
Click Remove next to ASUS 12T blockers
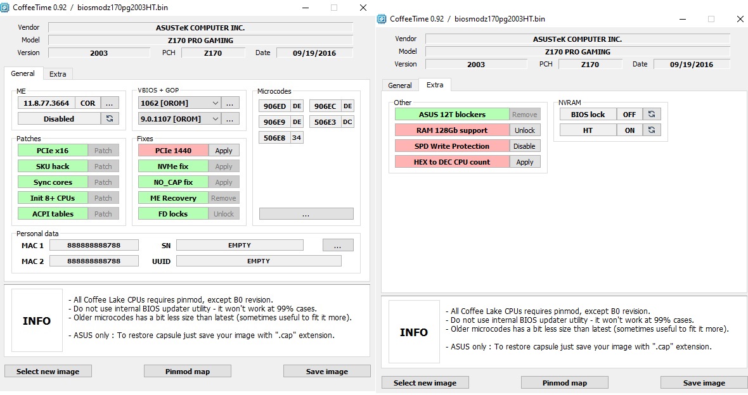525,115
